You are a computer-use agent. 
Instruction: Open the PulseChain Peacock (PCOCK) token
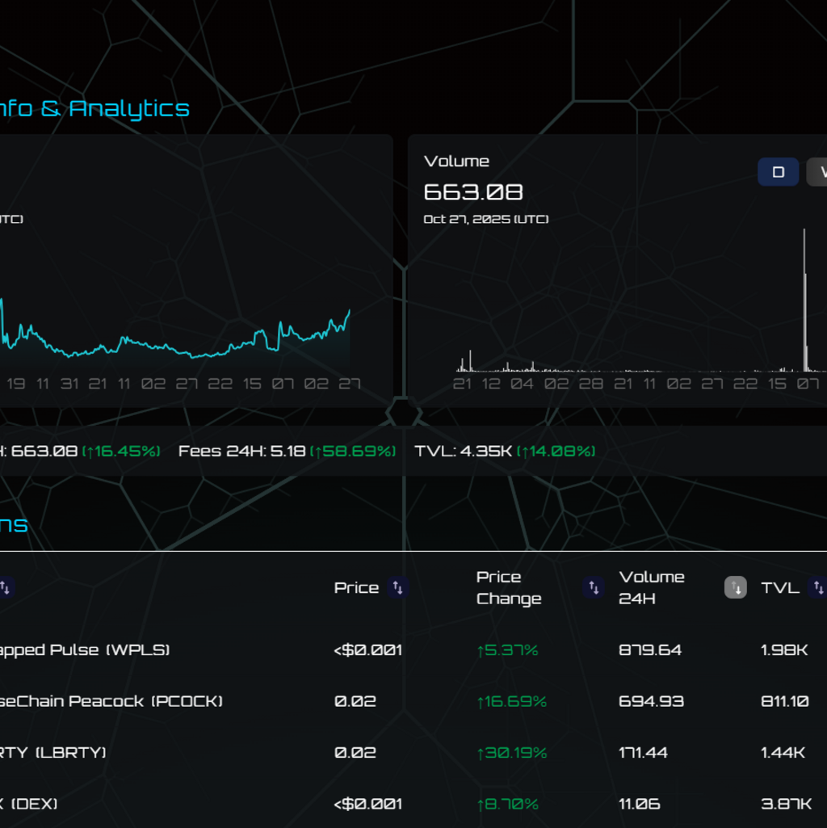[111, 701]
